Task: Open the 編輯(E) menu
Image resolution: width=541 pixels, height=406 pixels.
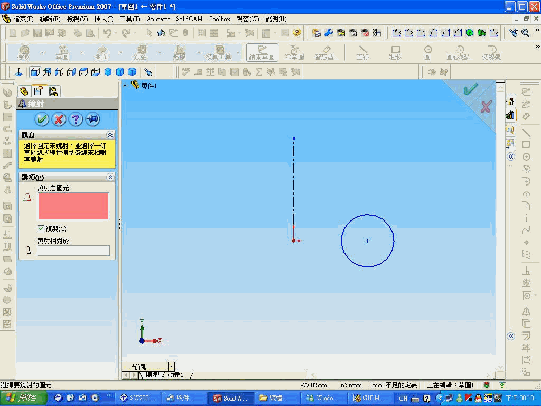Action: [x=50, y=19]
